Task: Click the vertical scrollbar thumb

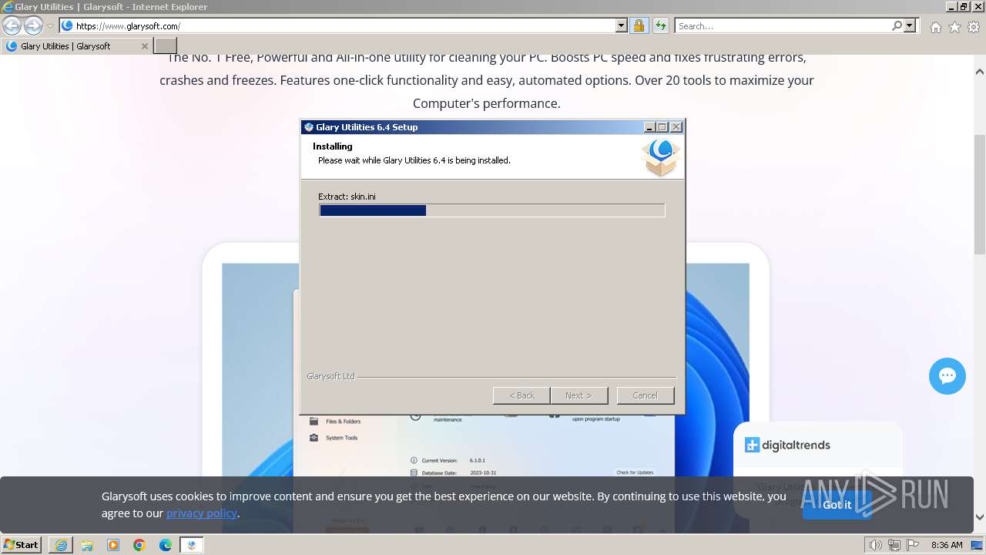Action: click(980, 193)
